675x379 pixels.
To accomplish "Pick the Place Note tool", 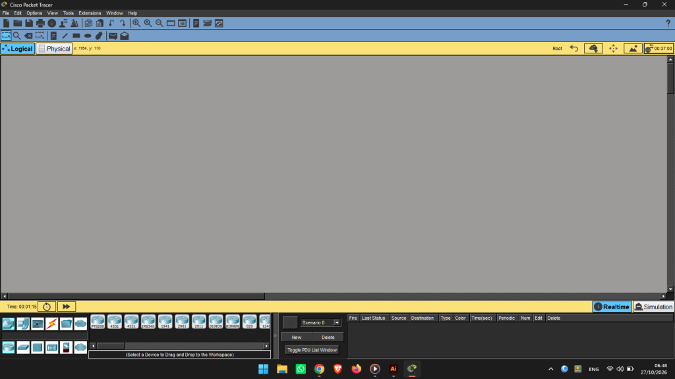I will [53, 36].
